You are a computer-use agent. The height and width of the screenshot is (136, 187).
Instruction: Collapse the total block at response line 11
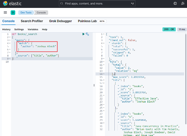point(104,65)
